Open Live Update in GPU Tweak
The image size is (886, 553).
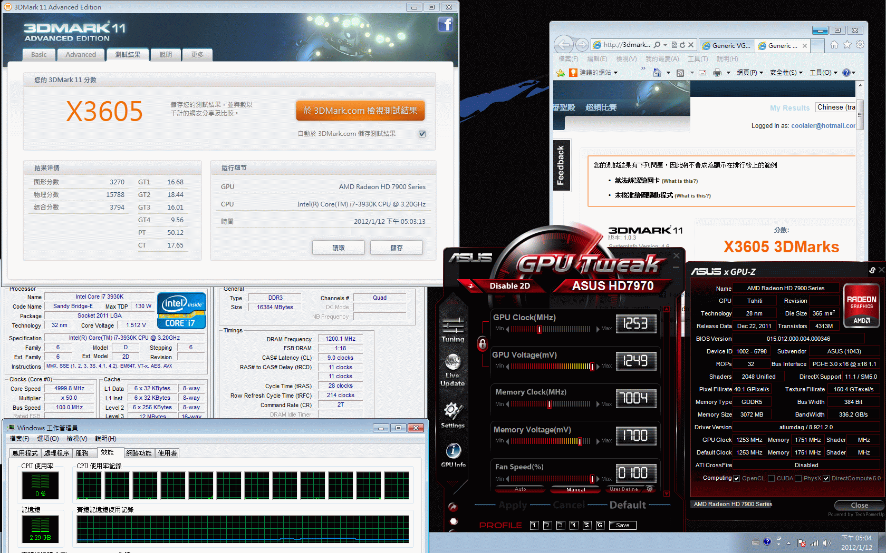pyautogui.click(x=453, y=370)
